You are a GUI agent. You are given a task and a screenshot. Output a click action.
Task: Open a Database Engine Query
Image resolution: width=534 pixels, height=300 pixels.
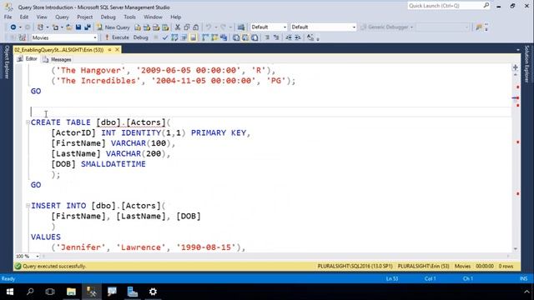click(x=138, y=27)
